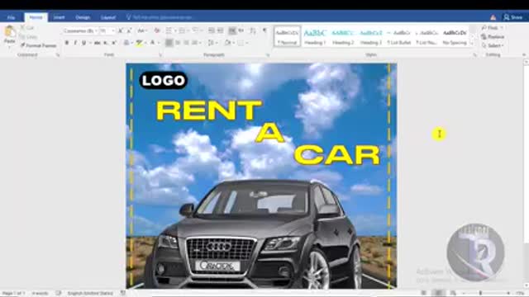Screen dimensions: 529x297
Task: Click the Center alignment icon
Action: (x=178, y=43)
